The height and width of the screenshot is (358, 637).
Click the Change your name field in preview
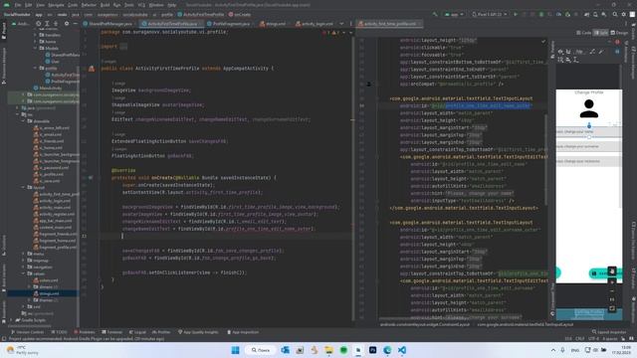588,132
